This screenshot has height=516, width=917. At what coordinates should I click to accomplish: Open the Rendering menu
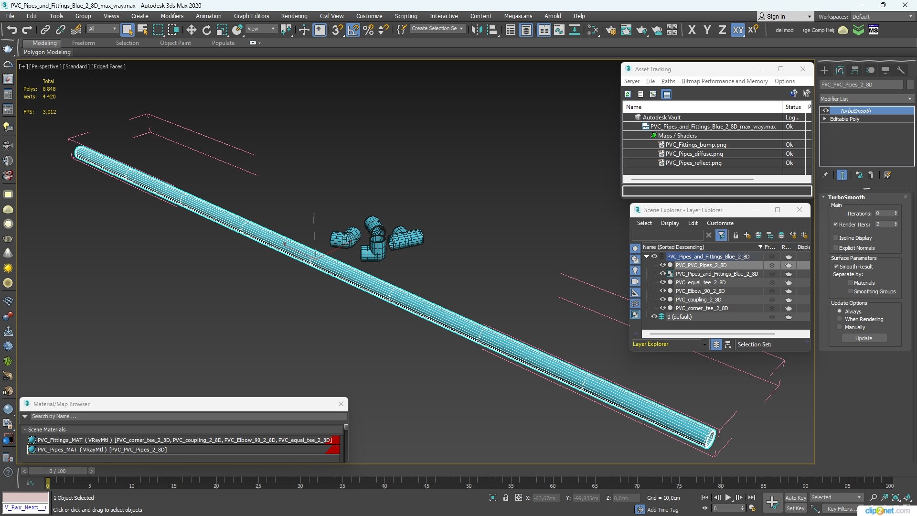(x=294, y=16)
